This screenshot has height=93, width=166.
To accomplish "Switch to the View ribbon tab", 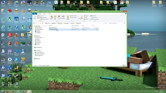I will (x=50, y=14).
